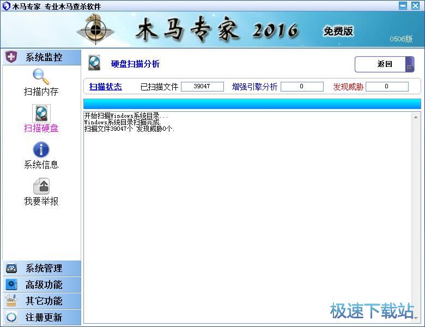Viewport: 425px width, 327px height.
Task: Click the 其它功能 toolbox icon
Action: click(11, 301)
